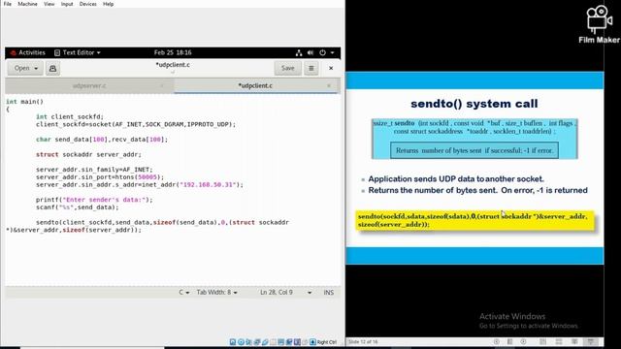Open the VirtualBox Machine menu
Viewport: 621px width, 349px height.
27,4
